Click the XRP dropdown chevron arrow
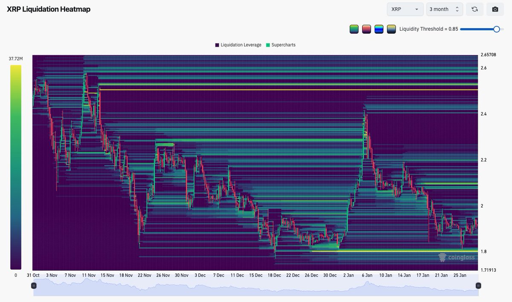 pyautogui.click(x=417, y=9)
